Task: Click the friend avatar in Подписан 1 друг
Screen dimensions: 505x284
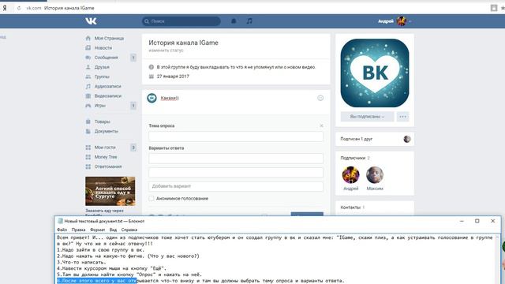Action: (x=407, y=139)
